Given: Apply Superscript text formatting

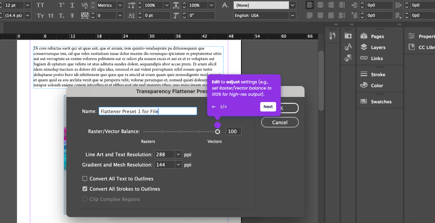Looking at the screenshot, I should (62, 5).
